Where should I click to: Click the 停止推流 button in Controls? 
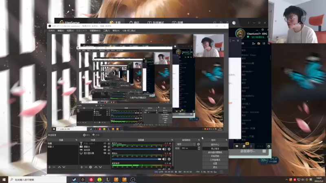[x=215, y=148]
